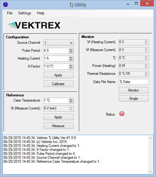Decrease Case Temperature with down arrow

[71, 102]
